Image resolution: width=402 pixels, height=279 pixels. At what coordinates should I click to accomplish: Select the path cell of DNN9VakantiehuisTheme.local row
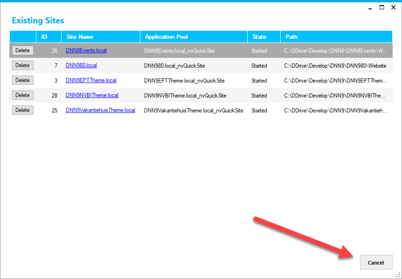(x=336, y=110)
